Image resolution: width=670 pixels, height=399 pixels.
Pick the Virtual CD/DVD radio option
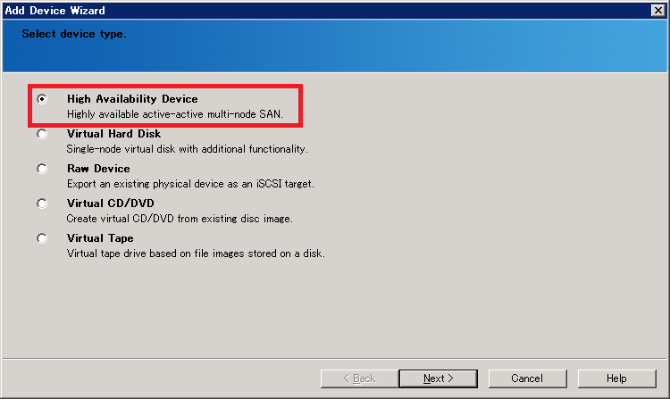[x=42, y=204]
